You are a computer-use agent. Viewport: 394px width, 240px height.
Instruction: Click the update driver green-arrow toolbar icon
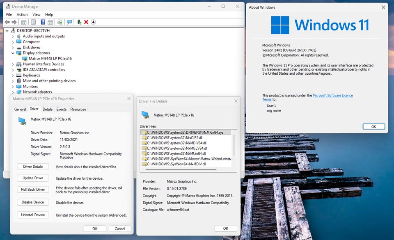click(x=79, y=22)
